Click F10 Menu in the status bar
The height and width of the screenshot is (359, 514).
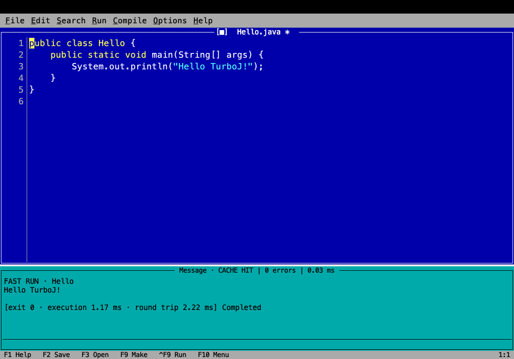213,355
